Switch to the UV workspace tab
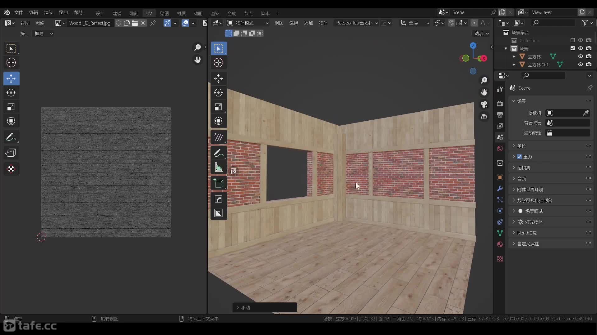The image size is (597, 335). coord(149,13)
